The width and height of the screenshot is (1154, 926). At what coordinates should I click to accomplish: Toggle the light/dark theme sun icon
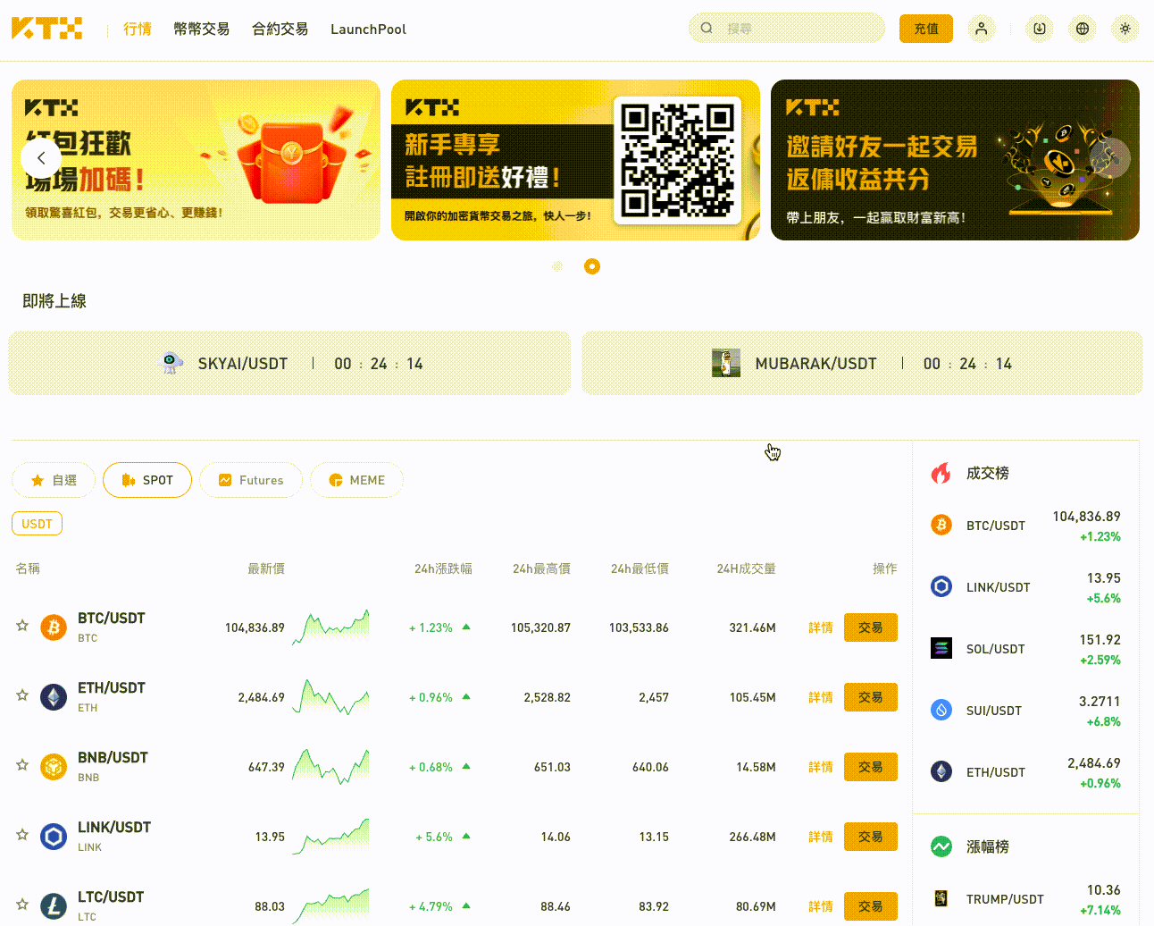[x=1125, y=29]
